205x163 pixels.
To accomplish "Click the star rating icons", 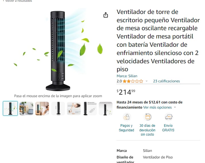I will (133, 81).
